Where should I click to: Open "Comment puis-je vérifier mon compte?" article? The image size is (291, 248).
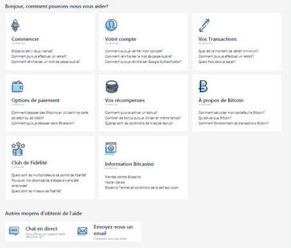[x=134, y=51]
